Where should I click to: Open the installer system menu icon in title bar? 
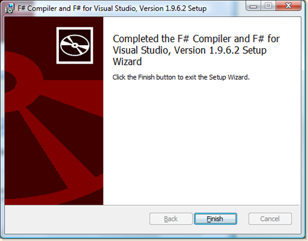point(10,8)
